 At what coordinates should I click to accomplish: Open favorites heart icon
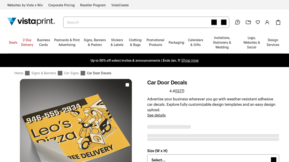(258, 22)
